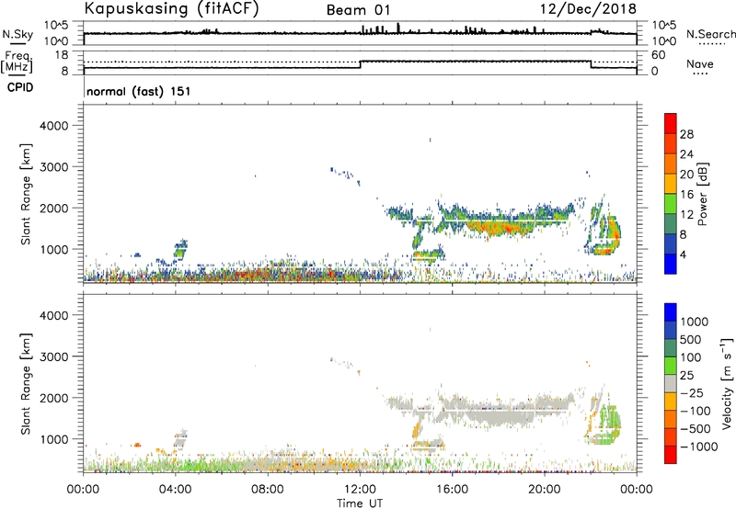This screenshot has height=509, width=736.
Task: Click the "N.Search" legend label
Action: (x=711, y=34)
